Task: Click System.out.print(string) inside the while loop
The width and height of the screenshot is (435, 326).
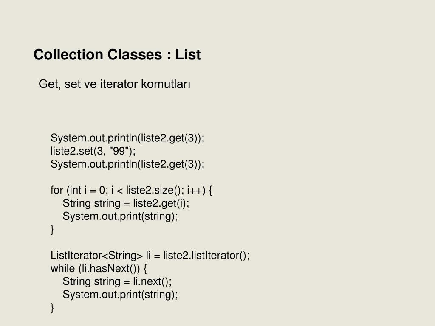Action: click(x=120, y=294)
